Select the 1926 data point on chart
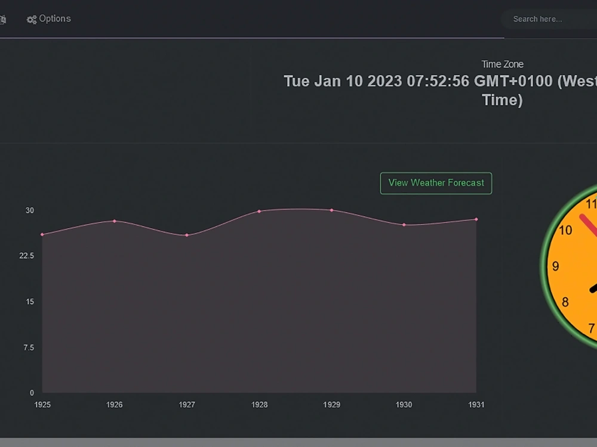The height and width of the screenshot is (447, 597). click(x=115, y=221)
